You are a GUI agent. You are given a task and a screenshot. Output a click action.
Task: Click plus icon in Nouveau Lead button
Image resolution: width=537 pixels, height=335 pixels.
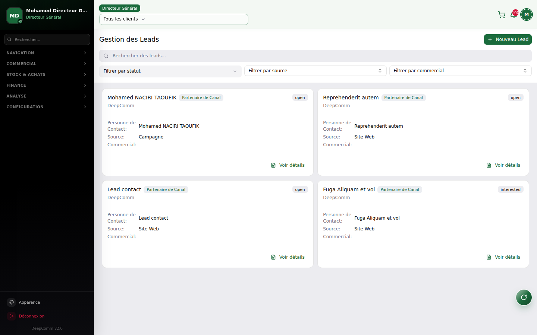490,39
